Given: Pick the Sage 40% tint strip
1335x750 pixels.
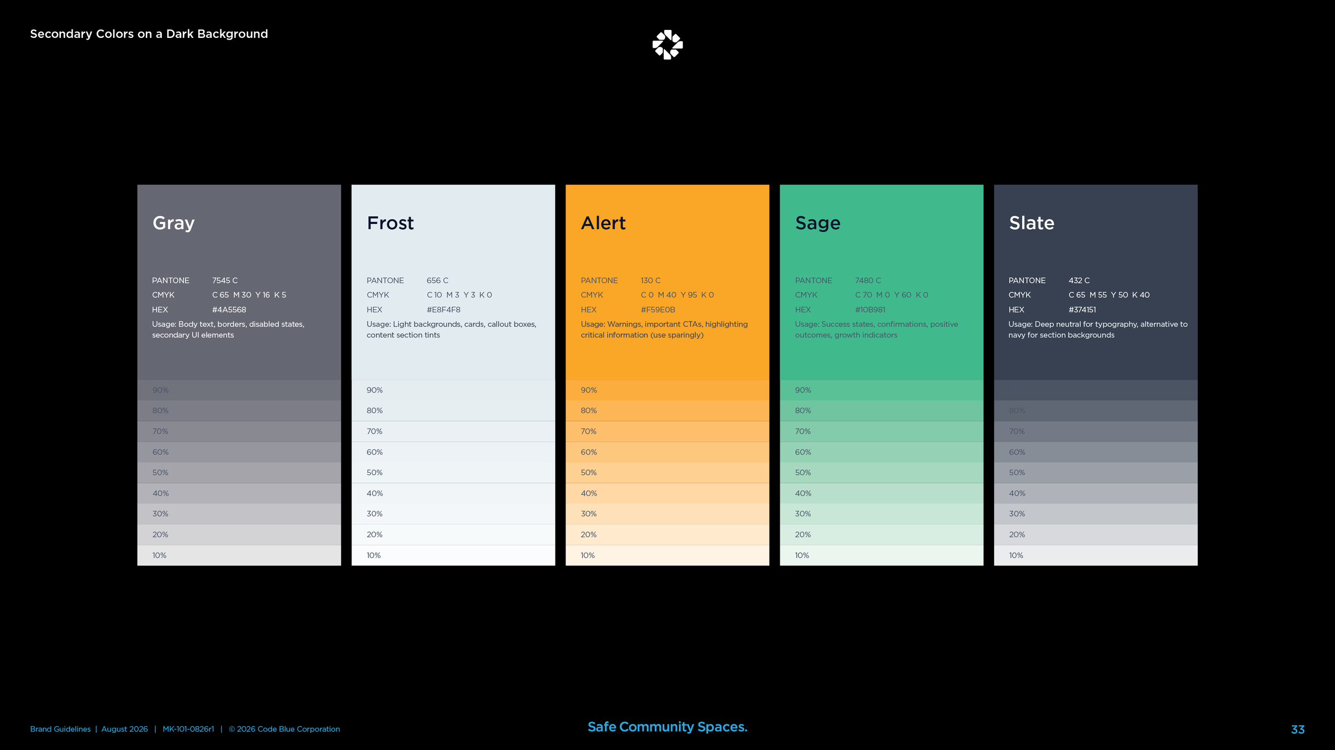Looking at the screenshot, I should 881,493.
